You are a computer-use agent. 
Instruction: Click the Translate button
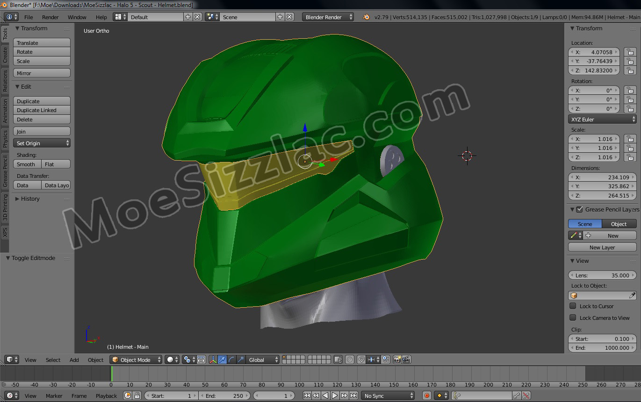coord(42,43)
